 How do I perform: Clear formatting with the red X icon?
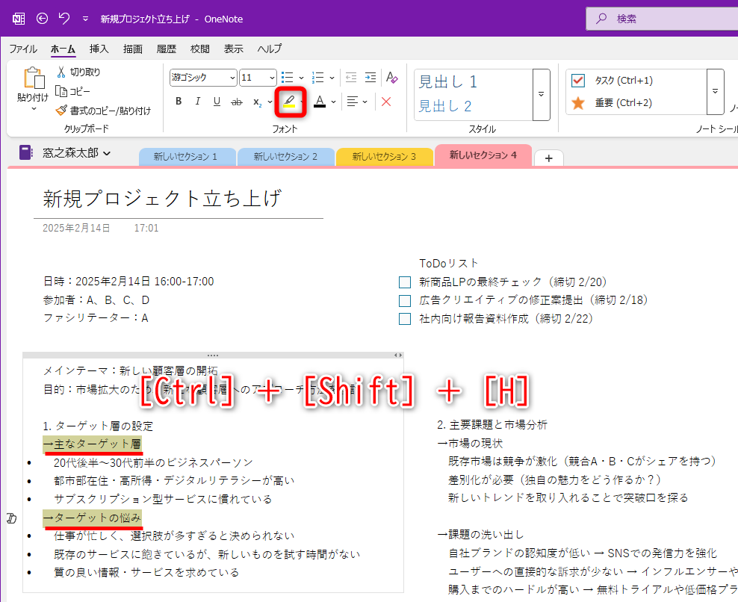386,102
